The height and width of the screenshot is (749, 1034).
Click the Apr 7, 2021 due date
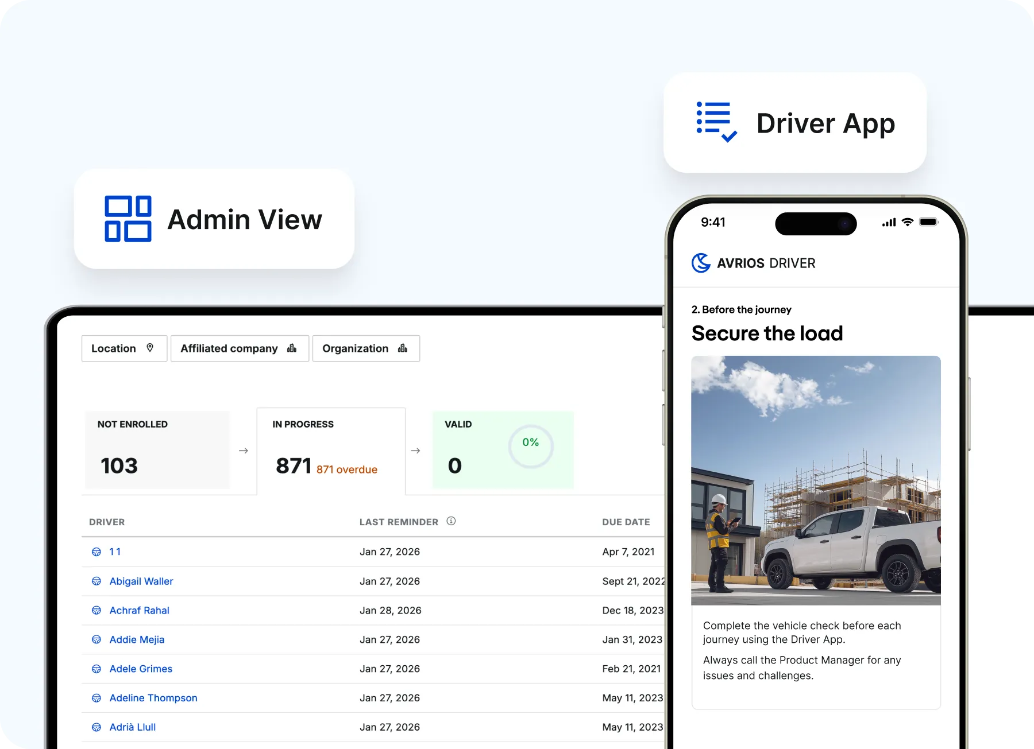[x=628, y=552]
